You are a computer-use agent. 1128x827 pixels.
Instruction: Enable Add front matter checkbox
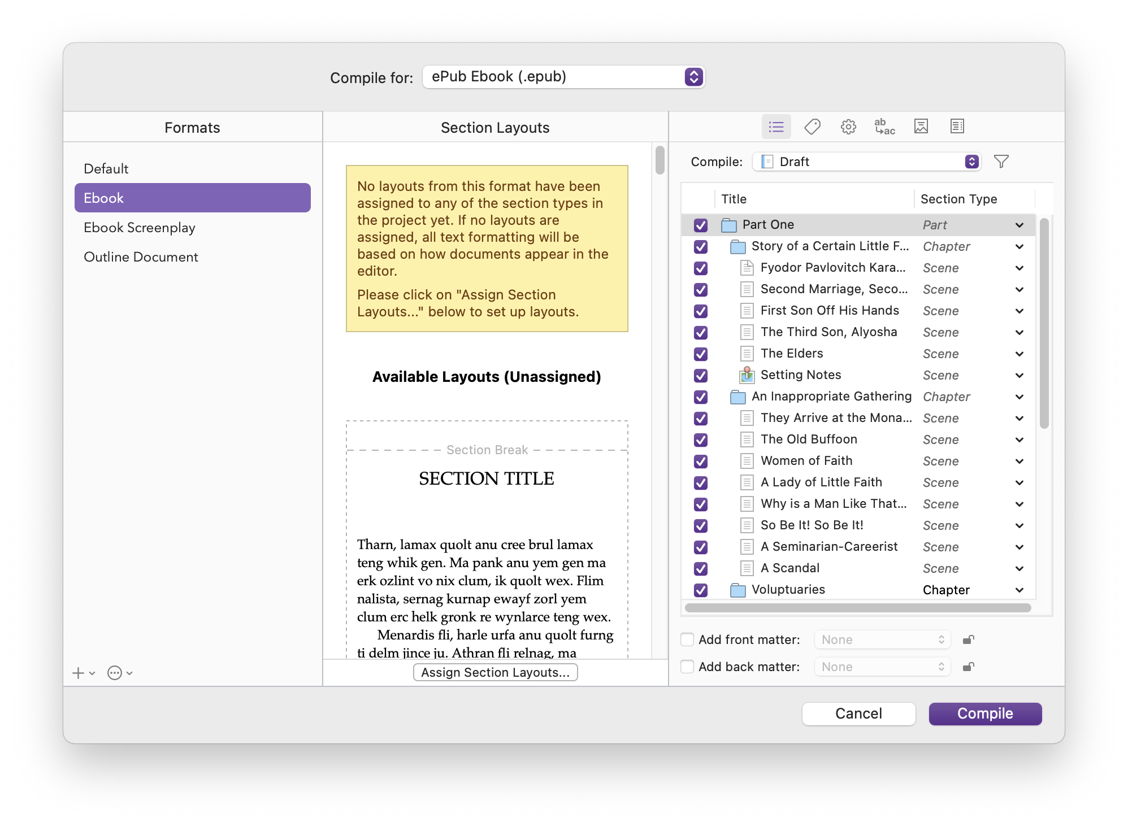(687, 639)
